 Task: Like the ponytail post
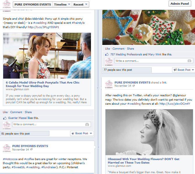tap(5, 112)
